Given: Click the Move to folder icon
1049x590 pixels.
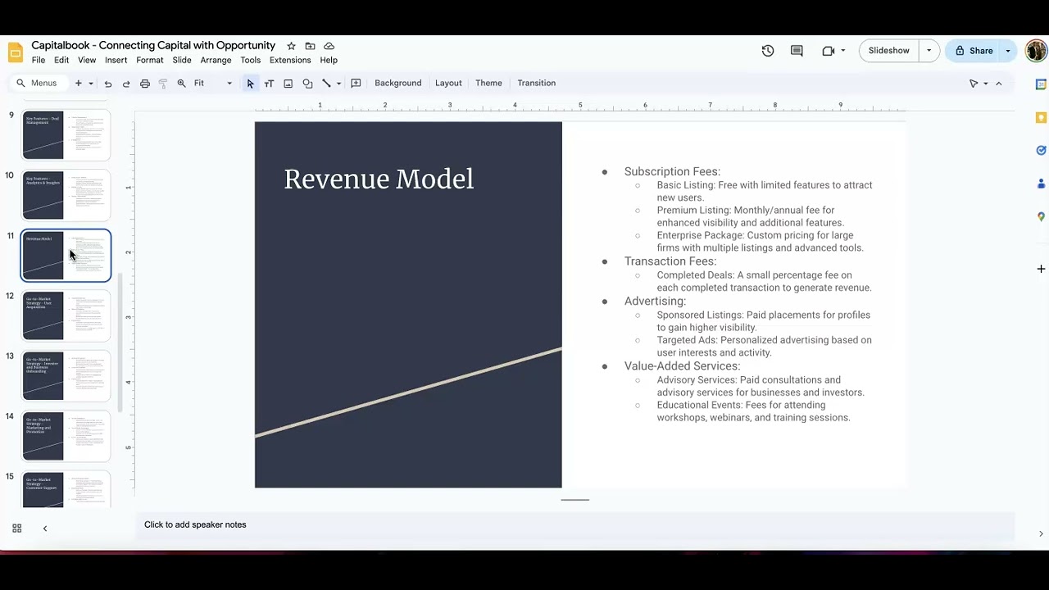Looking at the screenshot, I should (310, 46).
